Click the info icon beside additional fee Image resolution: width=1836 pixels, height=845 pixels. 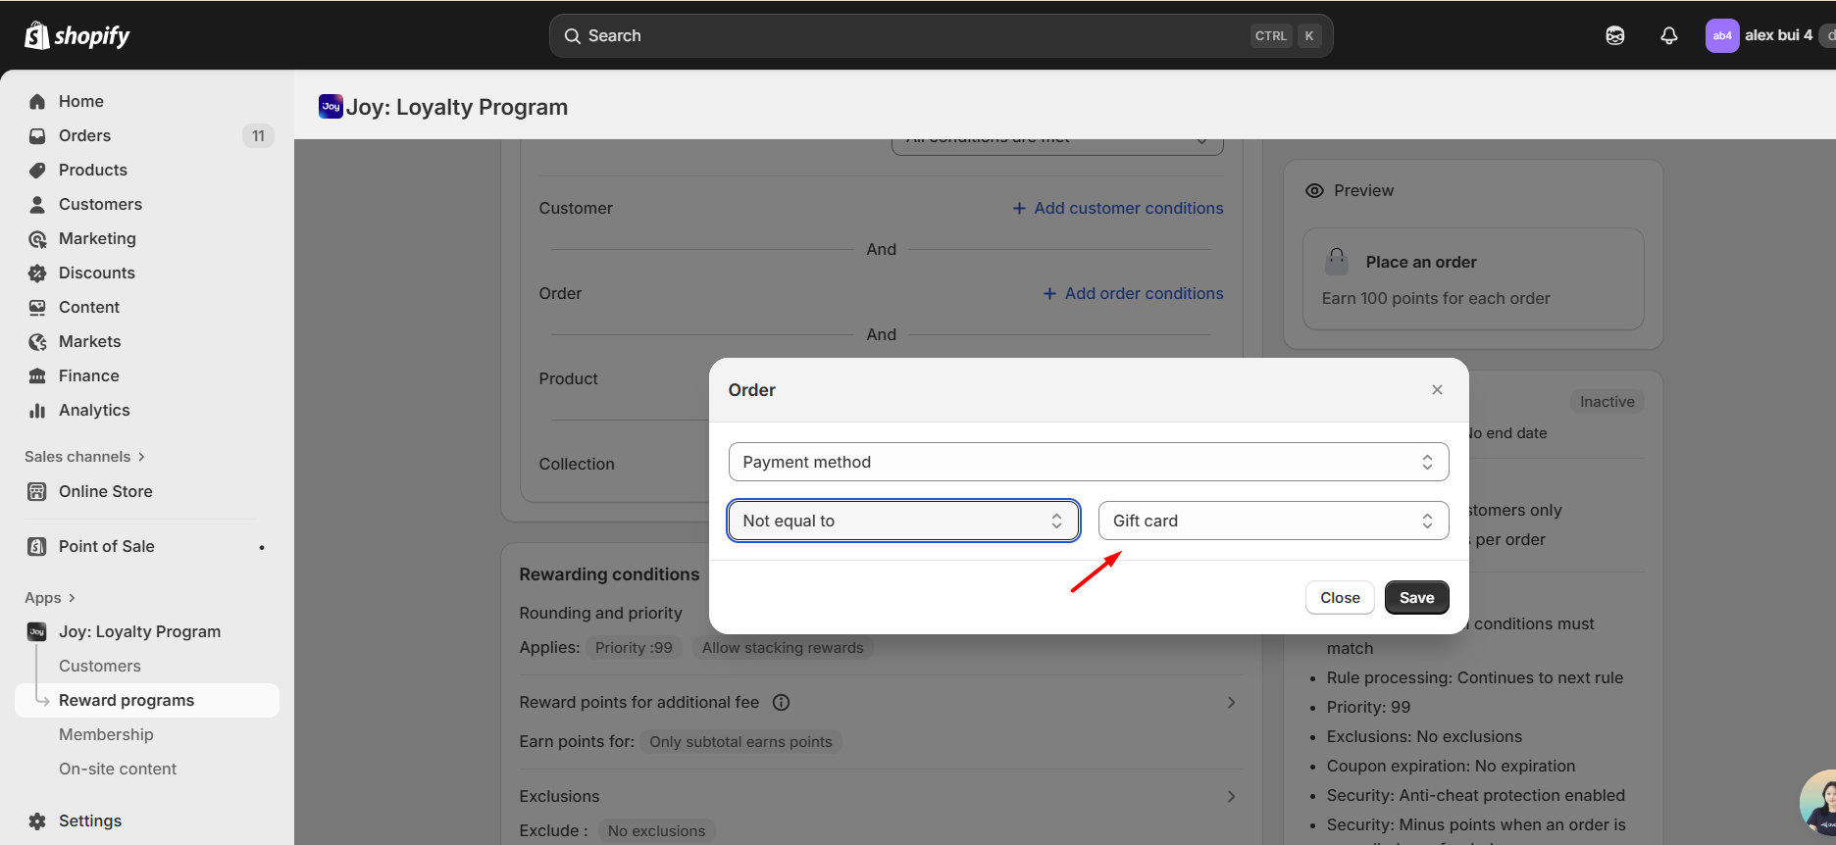781,702
